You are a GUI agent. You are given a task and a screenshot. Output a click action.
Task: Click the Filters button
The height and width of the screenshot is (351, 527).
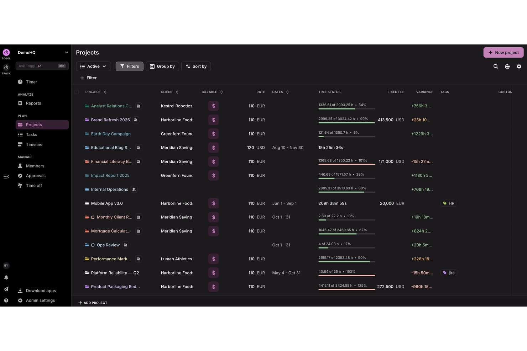coord(130,67)
